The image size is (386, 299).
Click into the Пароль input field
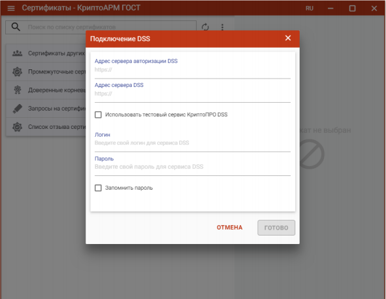click(x=193, y=167)
